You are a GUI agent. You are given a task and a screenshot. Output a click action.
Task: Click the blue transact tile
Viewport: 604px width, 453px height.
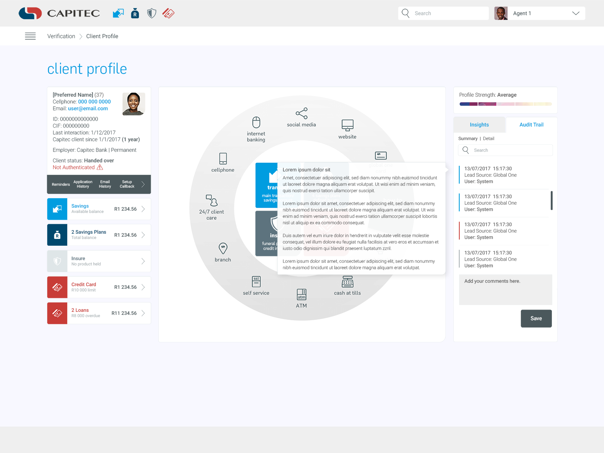tap(267, 185)
